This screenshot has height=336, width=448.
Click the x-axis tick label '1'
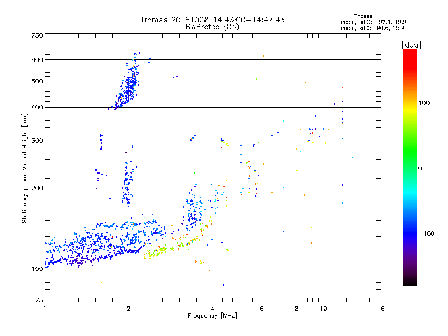click(x=45, y=309)
